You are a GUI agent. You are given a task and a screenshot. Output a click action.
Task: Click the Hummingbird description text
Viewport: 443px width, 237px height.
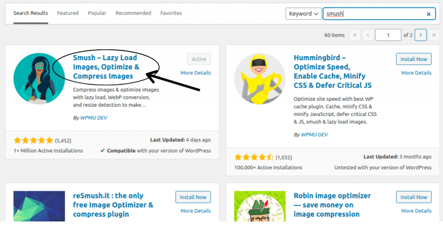click(335, 110)
